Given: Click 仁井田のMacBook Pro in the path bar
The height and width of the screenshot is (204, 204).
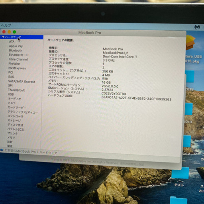Looking at the screenshot, I should click(x=20, y=151).
